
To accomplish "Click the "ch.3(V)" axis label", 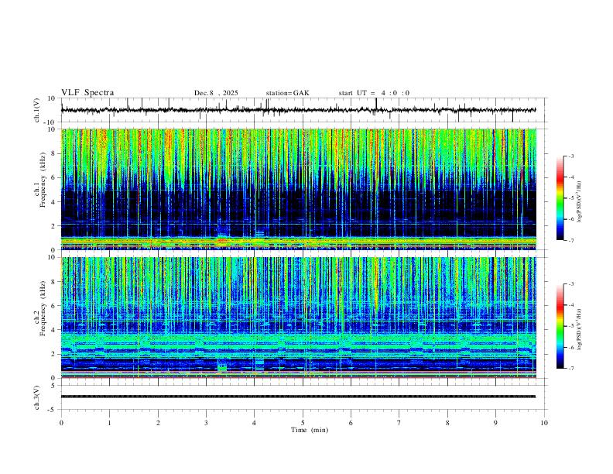I will click(37, 397).
